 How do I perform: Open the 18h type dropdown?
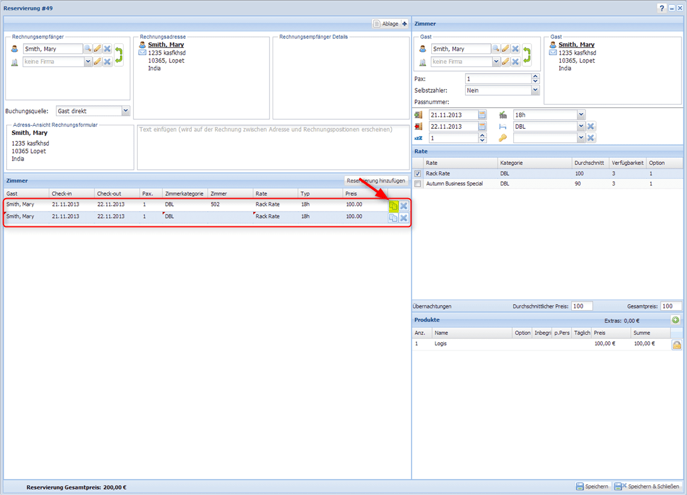tap(581, 114)
